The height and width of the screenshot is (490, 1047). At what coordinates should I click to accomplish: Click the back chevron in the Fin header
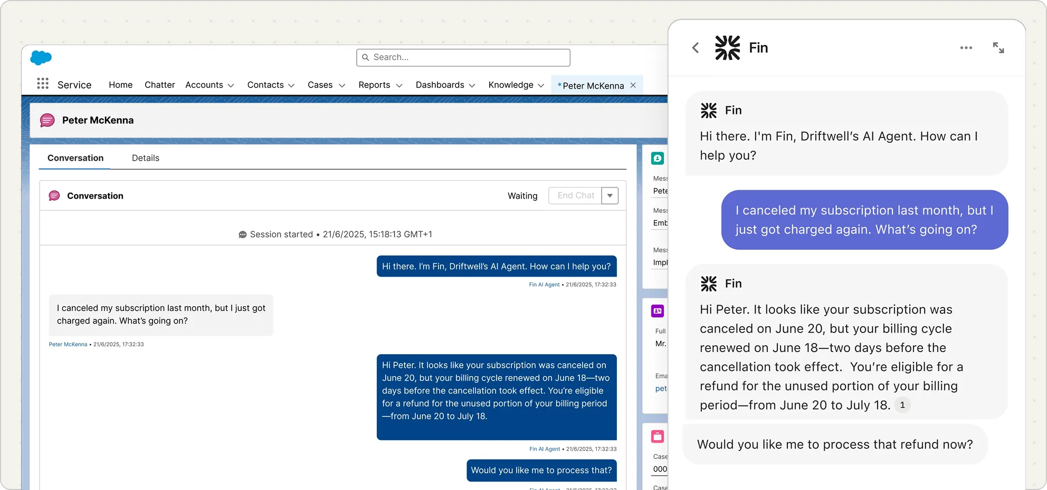pyautogui.click(x=695, y=47)
